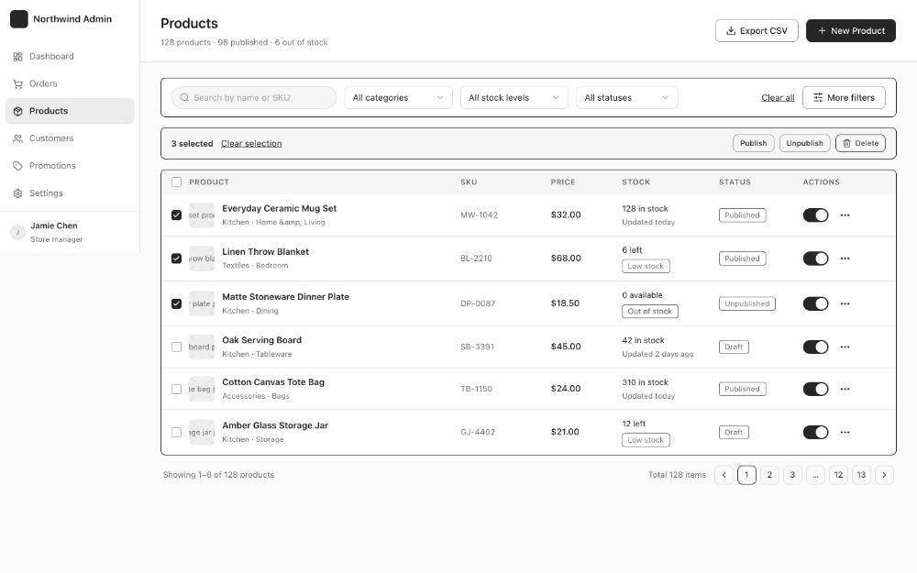Focus the search by name or SKU field

click(x=254, y=98)
